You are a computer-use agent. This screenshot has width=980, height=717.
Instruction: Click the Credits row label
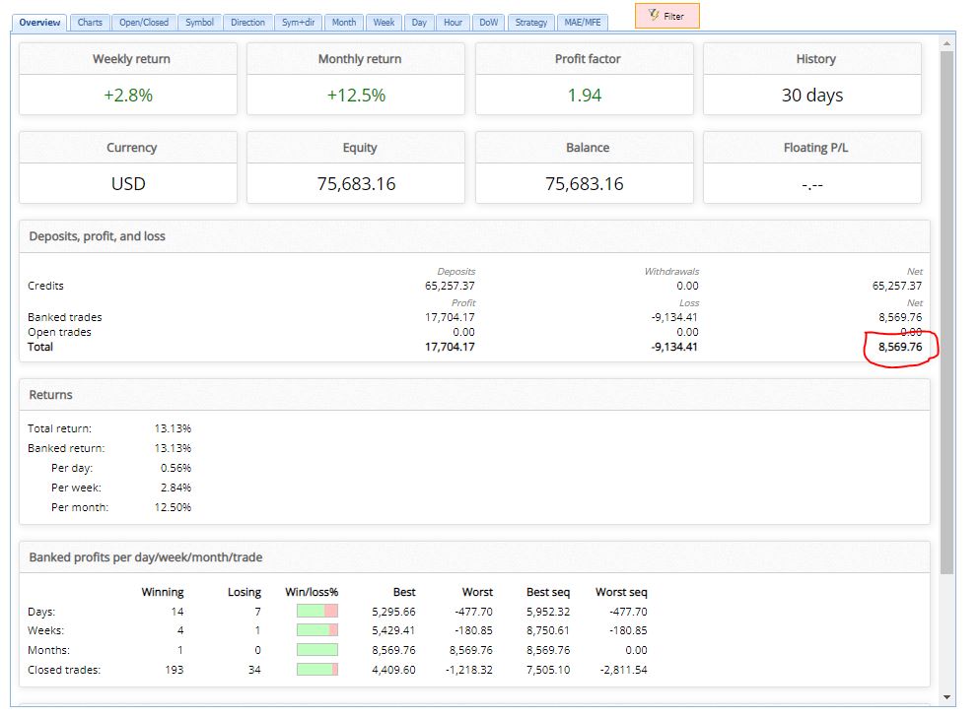tap(45, 286)
